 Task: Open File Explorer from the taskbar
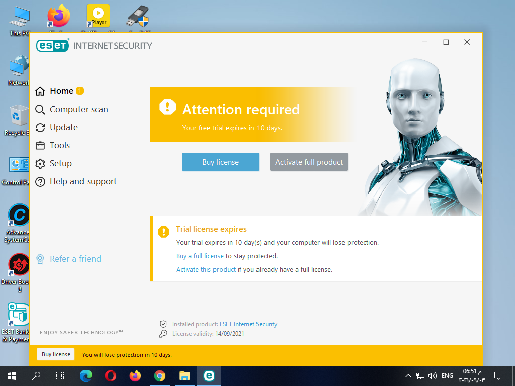coord(184,376)
